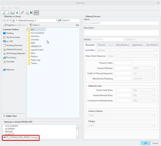The height and width of the screenshot is (146, 161).
Task: Click the context help pointer icon
Action: click(x=77, y=25)
